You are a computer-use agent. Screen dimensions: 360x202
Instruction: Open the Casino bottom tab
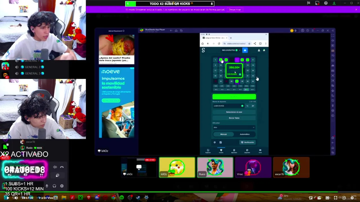(221, 151)
